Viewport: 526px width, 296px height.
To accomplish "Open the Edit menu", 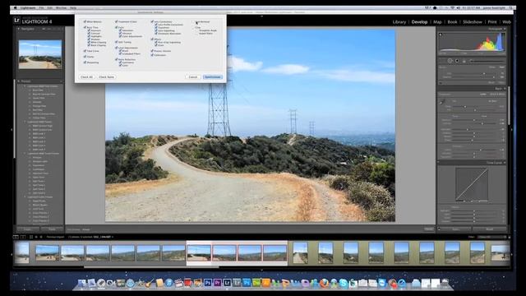I will pos(49,7).
